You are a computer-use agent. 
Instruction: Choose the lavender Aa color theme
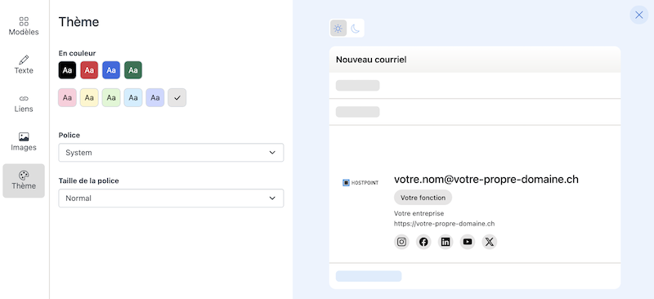point(155,97)
